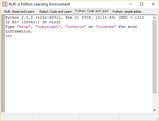Viewport: 159px width, 121px height.
Task: Click the "copyright" string in the banner
Action: [48, 27]
